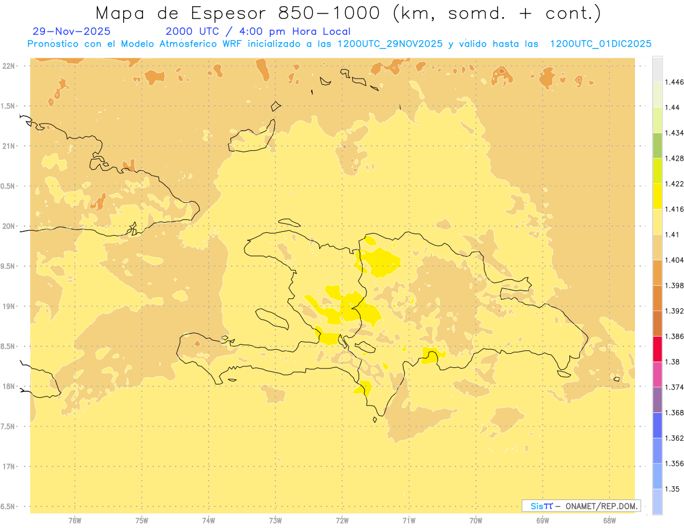Select the 18N latitude label

pos(10,386)
